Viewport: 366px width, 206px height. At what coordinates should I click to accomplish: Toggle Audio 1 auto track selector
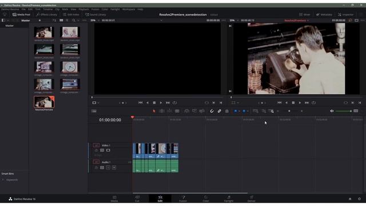click(x=102, y=168)
